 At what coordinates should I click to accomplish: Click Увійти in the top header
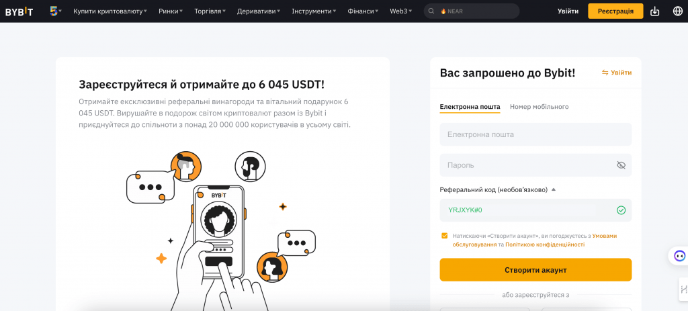(x=568, y=11)
